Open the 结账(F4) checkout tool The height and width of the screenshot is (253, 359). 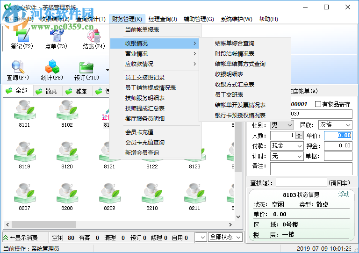point(94,38)
